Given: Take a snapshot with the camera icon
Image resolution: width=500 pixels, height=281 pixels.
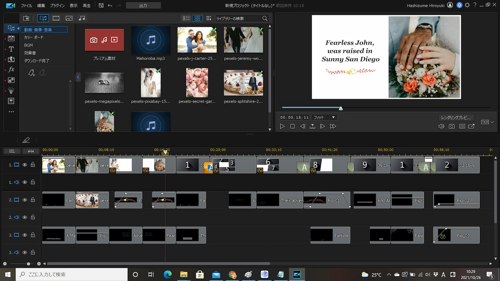Looking at the screenshot, I should pos(452,126).
